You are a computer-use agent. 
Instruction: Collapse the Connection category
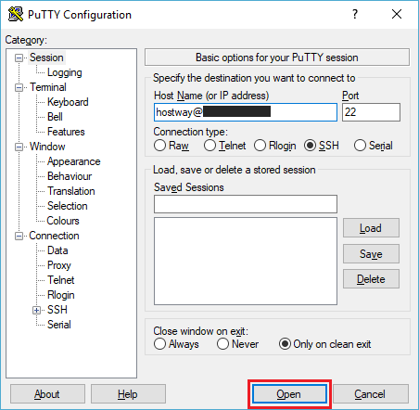[19, 237]
